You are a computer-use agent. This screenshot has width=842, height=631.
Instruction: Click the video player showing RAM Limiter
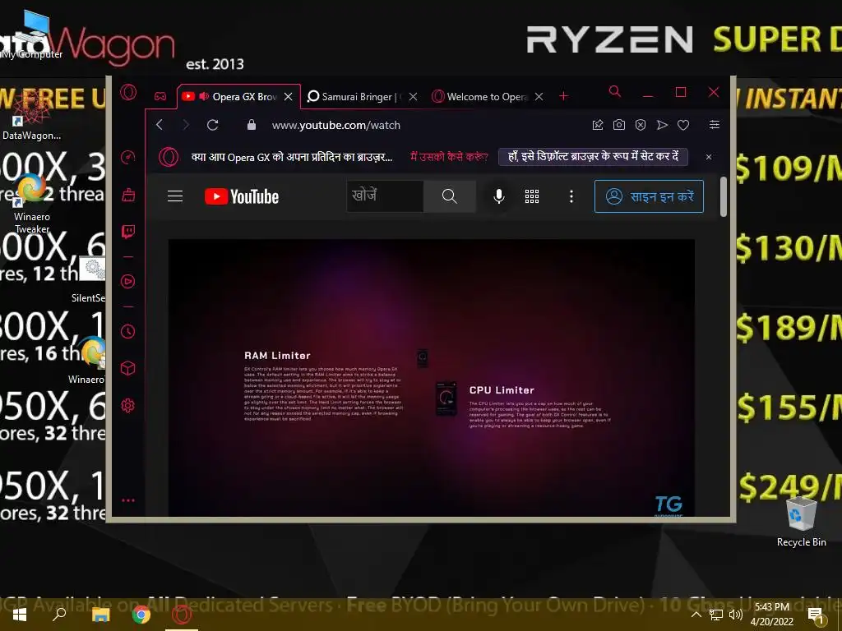point(431,378)
